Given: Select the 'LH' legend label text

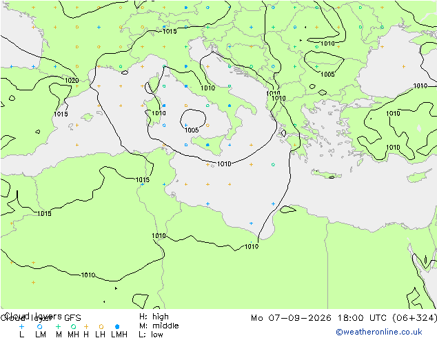Looking at the screenshot, I should pyautogui.click(x=100, y=334).
